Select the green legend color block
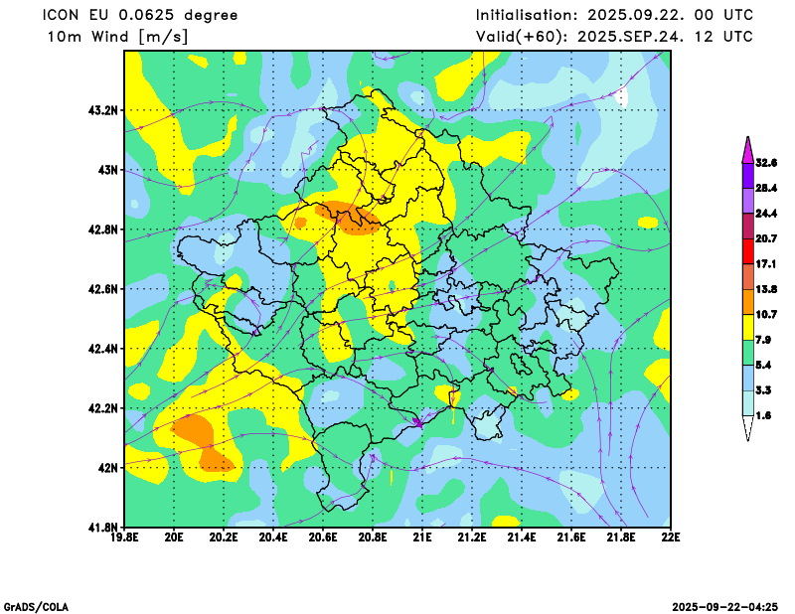The height and width of the screenshot is (614, 795). [747, 353]
